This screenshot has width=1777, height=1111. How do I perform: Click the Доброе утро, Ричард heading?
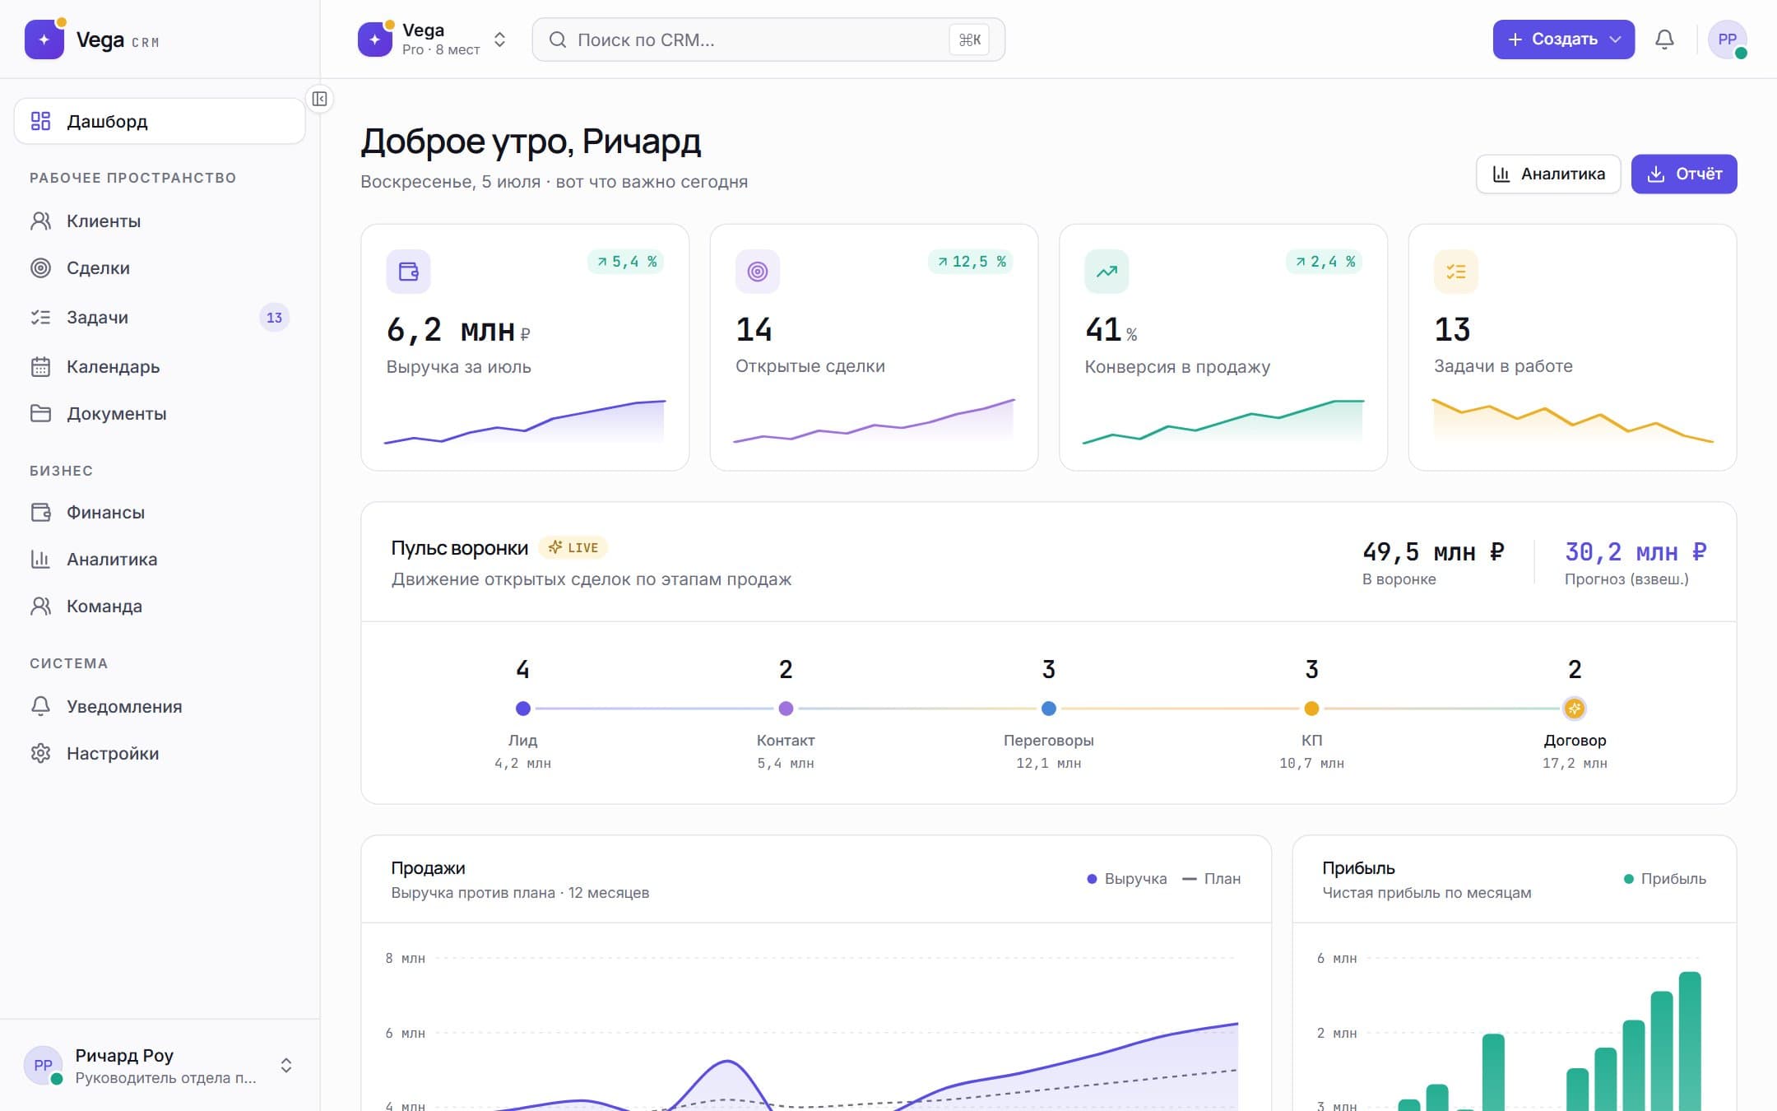click(531, 142)
